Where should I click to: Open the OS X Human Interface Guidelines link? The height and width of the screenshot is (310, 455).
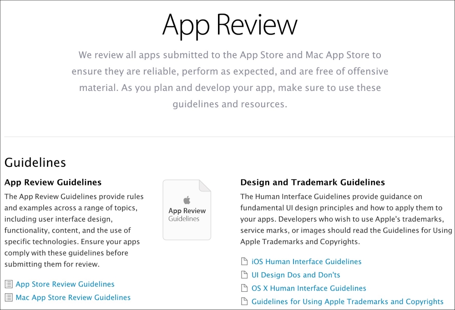coord(309,288)
